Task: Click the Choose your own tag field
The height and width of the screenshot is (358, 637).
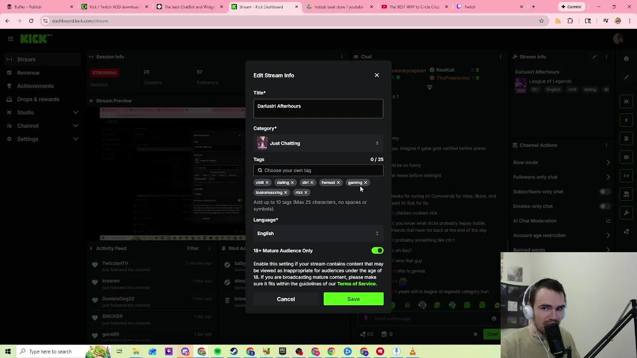Action: [318, 170]
